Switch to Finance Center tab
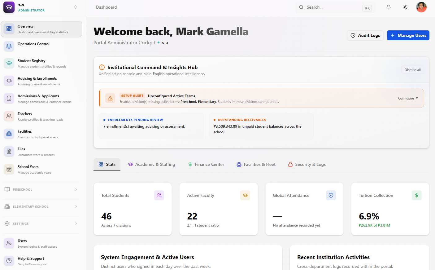Viewport: 435px width, 270px height. 206,164
